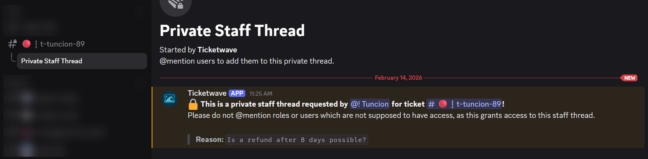This screenshot has width=648, height=159.
Task: Jump to t-tuncion-89 via the channel mention text
Action: click(x=478, y=104)
